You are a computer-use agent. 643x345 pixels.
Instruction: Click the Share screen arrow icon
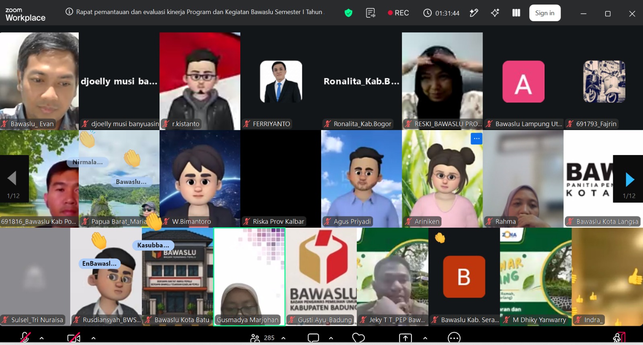(405, 338)
